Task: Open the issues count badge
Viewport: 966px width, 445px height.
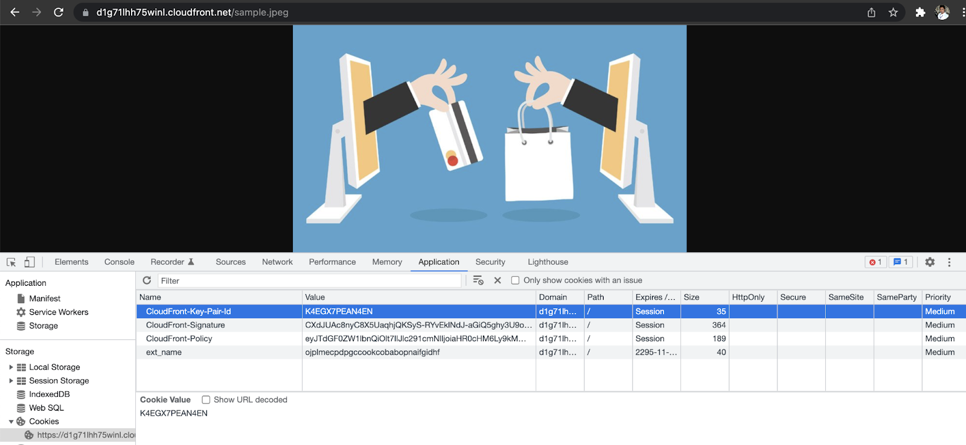Action: (901, 262)
